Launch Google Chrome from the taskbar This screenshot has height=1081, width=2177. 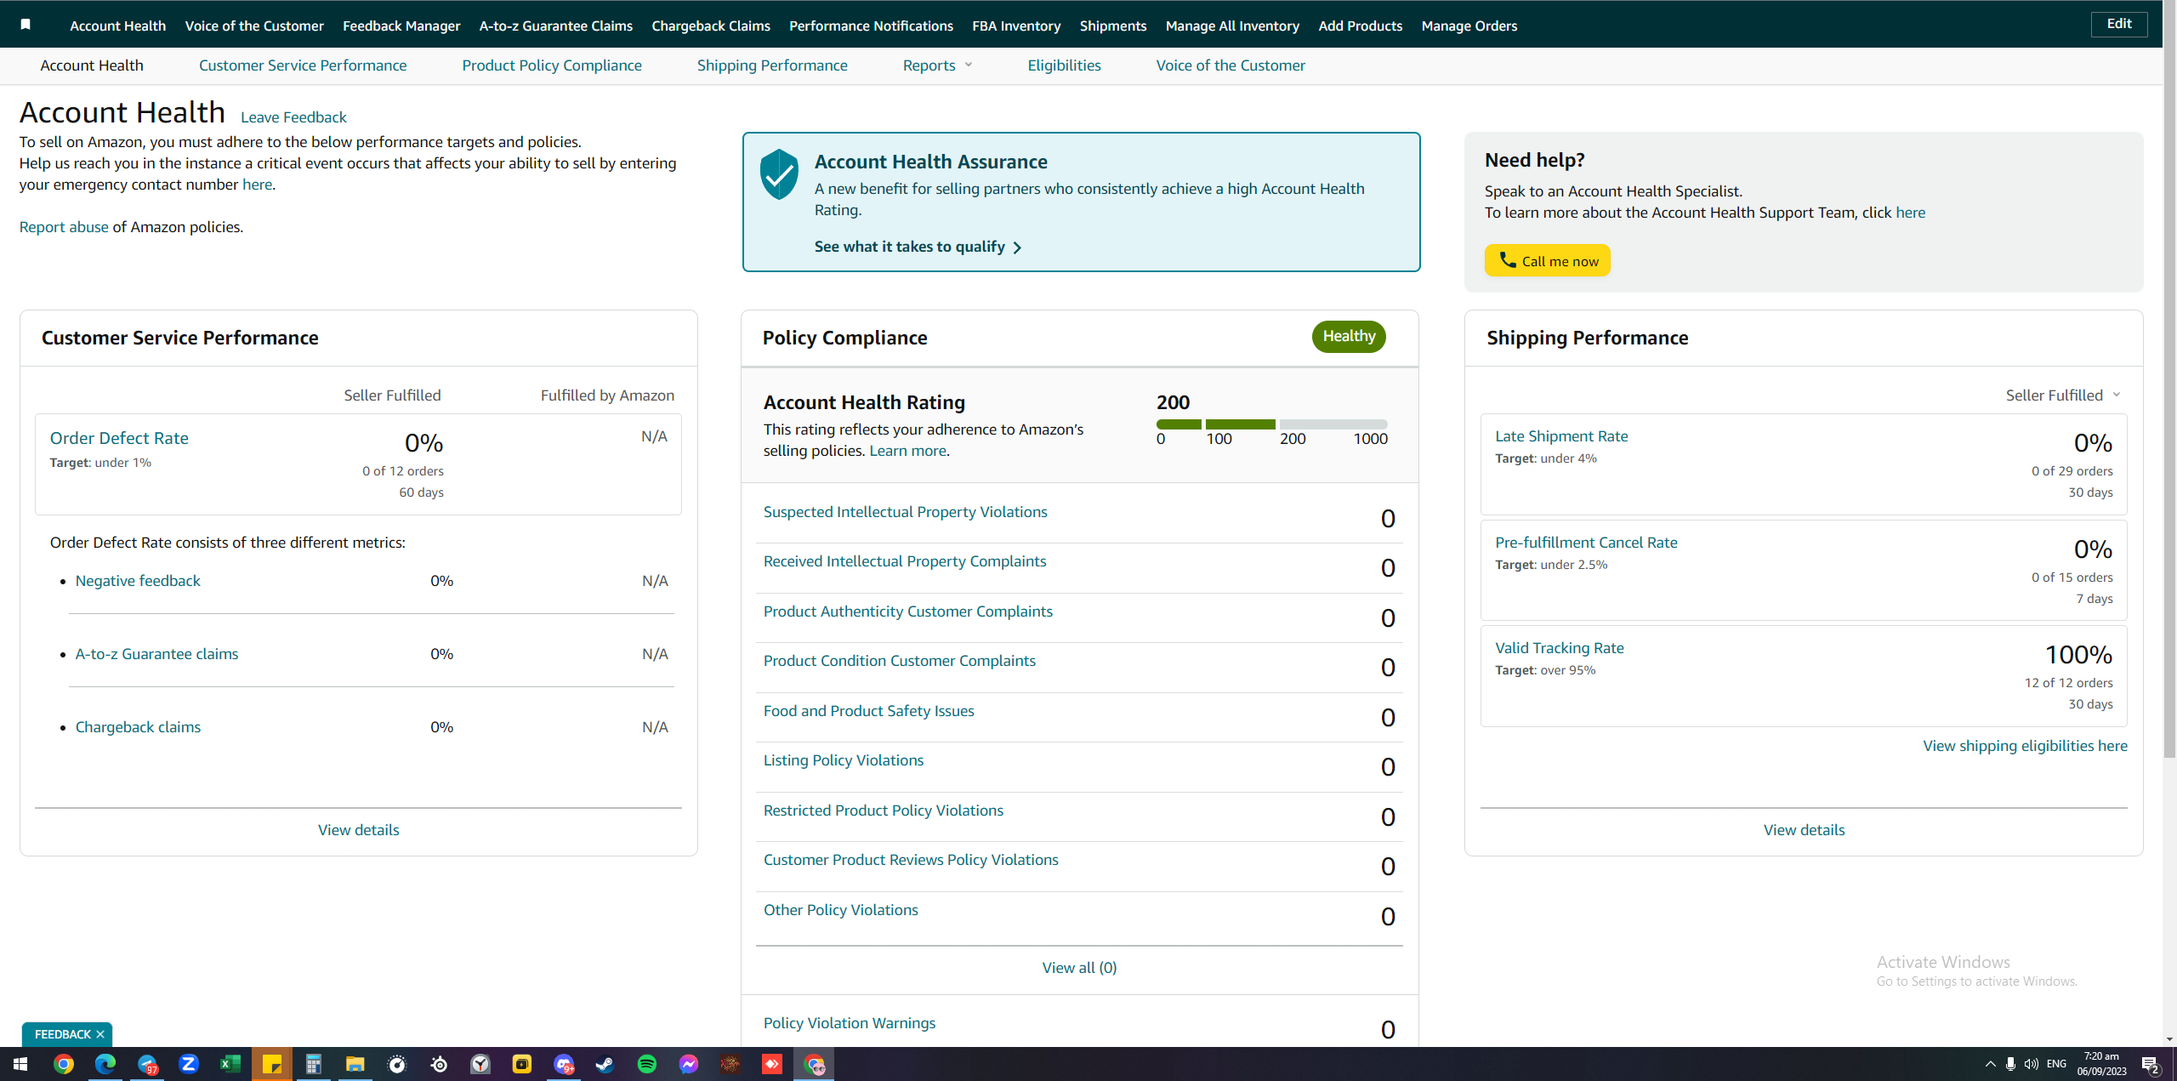point(63,1064)
